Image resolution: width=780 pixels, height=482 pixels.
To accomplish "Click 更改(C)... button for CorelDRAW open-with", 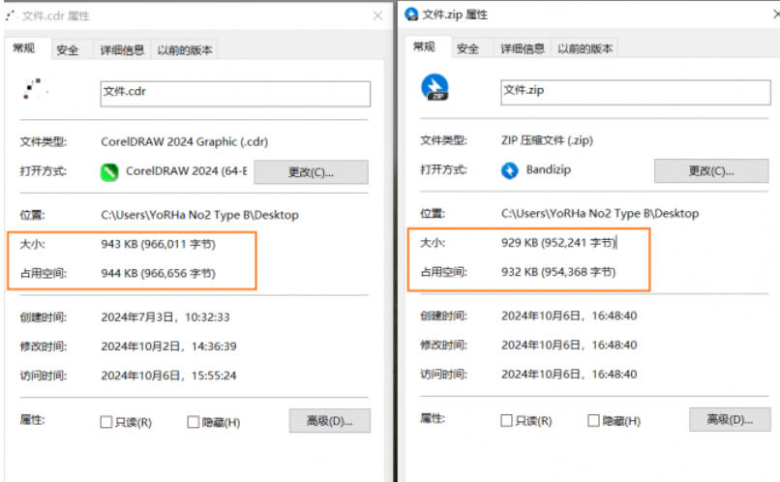I will tap(311, 172).
